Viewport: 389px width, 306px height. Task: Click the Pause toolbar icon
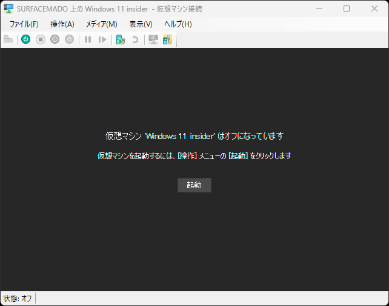(x=88, y=39)
